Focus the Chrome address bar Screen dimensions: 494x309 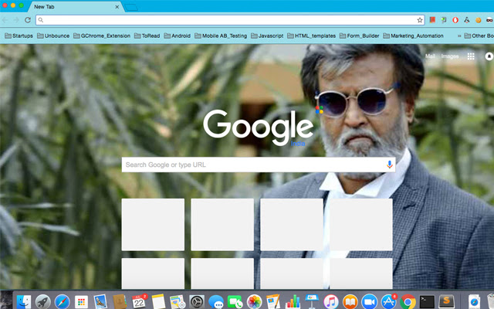click(230, 20)
